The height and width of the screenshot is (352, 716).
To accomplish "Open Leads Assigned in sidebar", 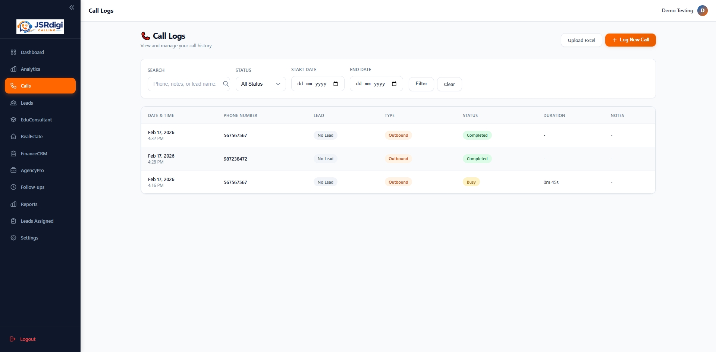I will click(40, 221).
